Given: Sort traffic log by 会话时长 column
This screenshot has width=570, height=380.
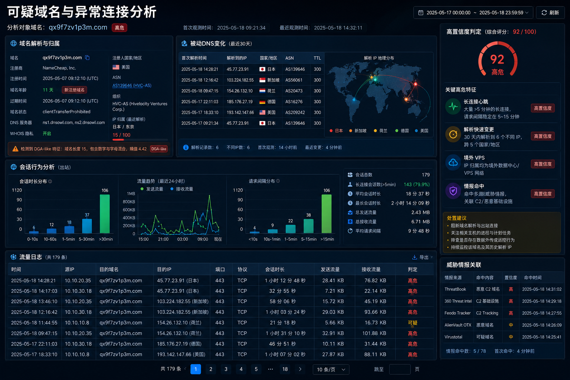Looking at the screenshot, I should pos(275,269).
